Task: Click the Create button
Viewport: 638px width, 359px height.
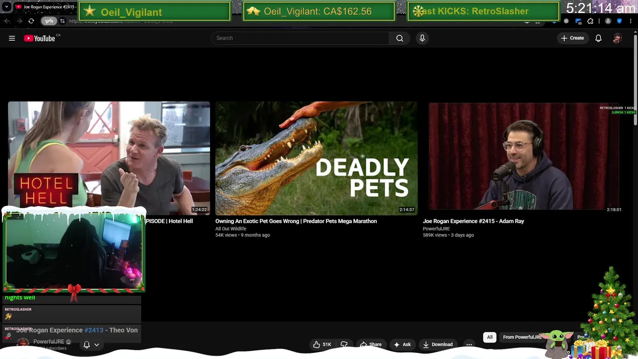Action: [572, 38]
